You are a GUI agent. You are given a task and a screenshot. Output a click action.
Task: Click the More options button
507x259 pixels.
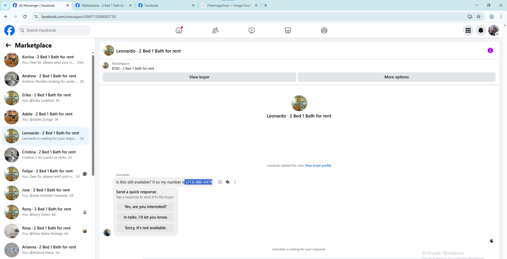396,77
